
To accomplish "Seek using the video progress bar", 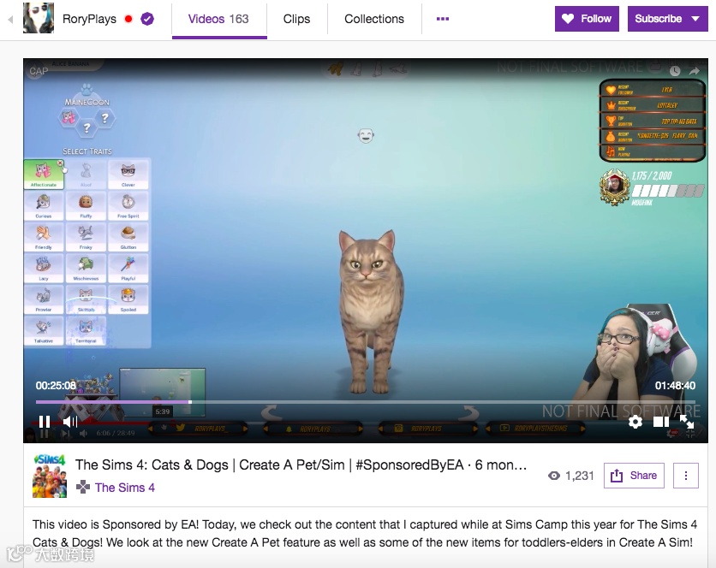I will 343,400.
